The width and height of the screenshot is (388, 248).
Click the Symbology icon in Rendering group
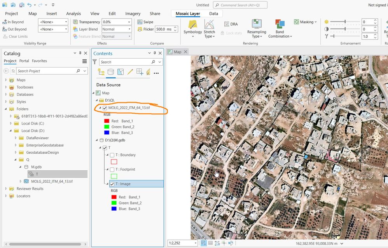pos(192,25)
